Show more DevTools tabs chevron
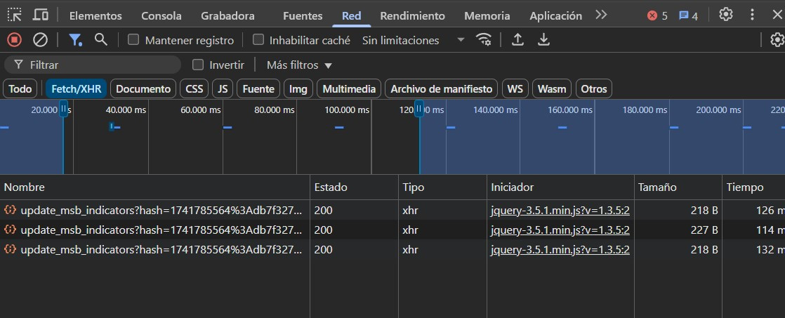 point(601,15)
